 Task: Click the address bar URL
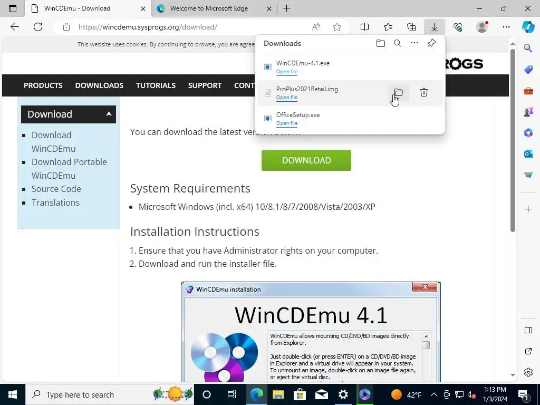pyautogui.click(x=148, y=27)
